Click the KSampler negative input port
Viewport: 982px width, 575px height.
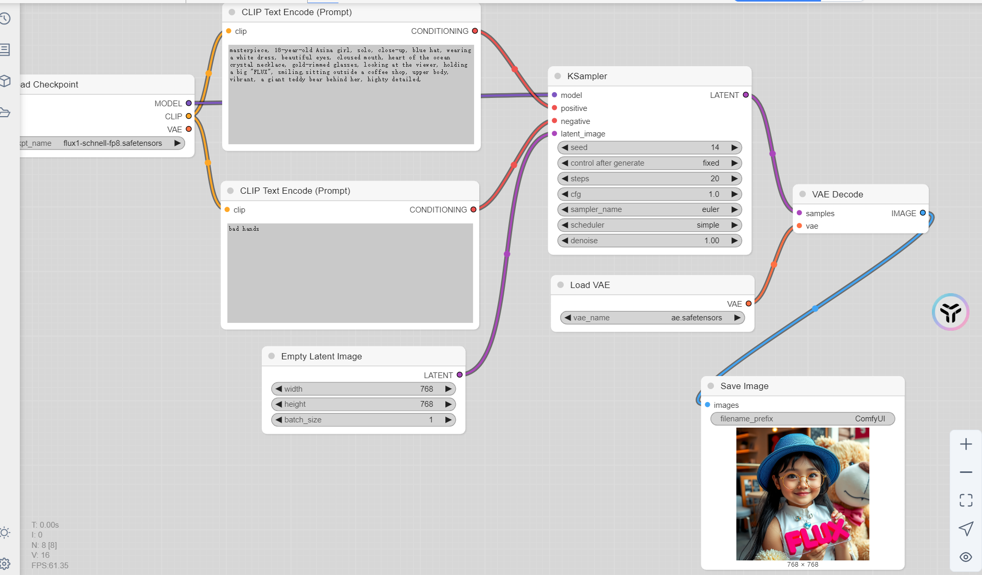(x=554, y=121)
